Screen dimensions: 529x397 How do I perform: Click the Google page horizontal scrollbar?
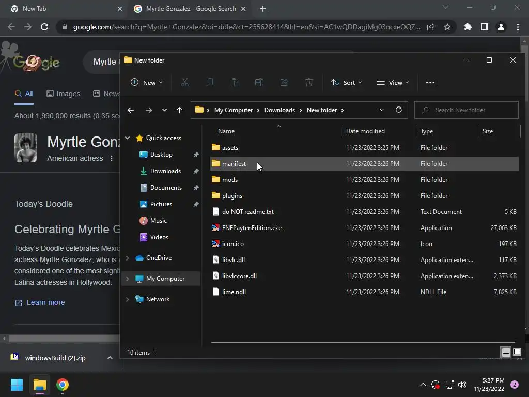(64, 338)
